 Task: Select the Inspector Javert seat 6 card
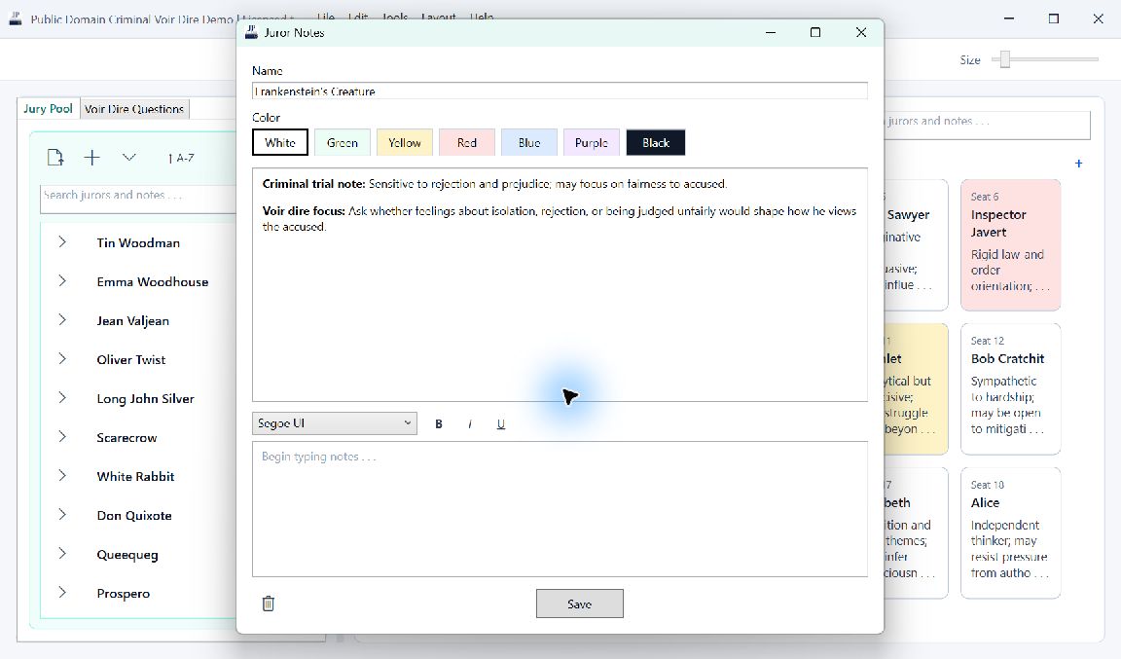pyautogui.click(x=1010, y=244)
